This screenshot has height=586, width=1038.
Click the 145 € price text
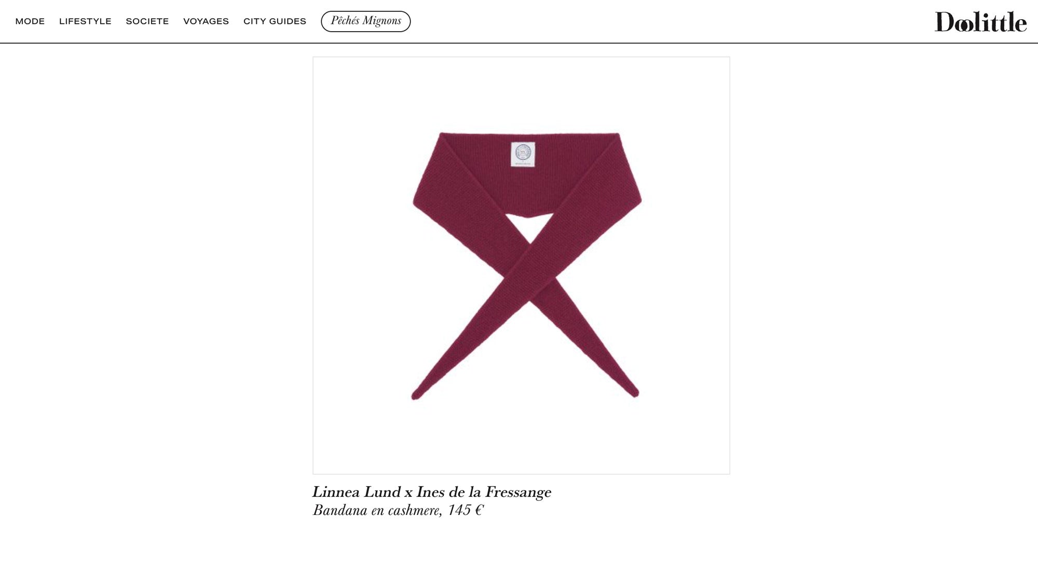click(x=466, y=510)
